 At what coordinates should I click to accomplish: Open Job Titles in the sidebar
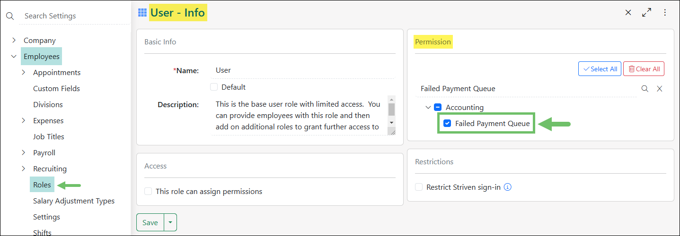(49, 136)
